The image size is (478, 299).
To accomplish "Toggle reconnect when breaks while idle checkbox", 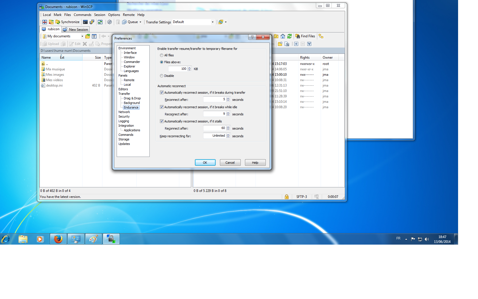I will tap(162, 107).
